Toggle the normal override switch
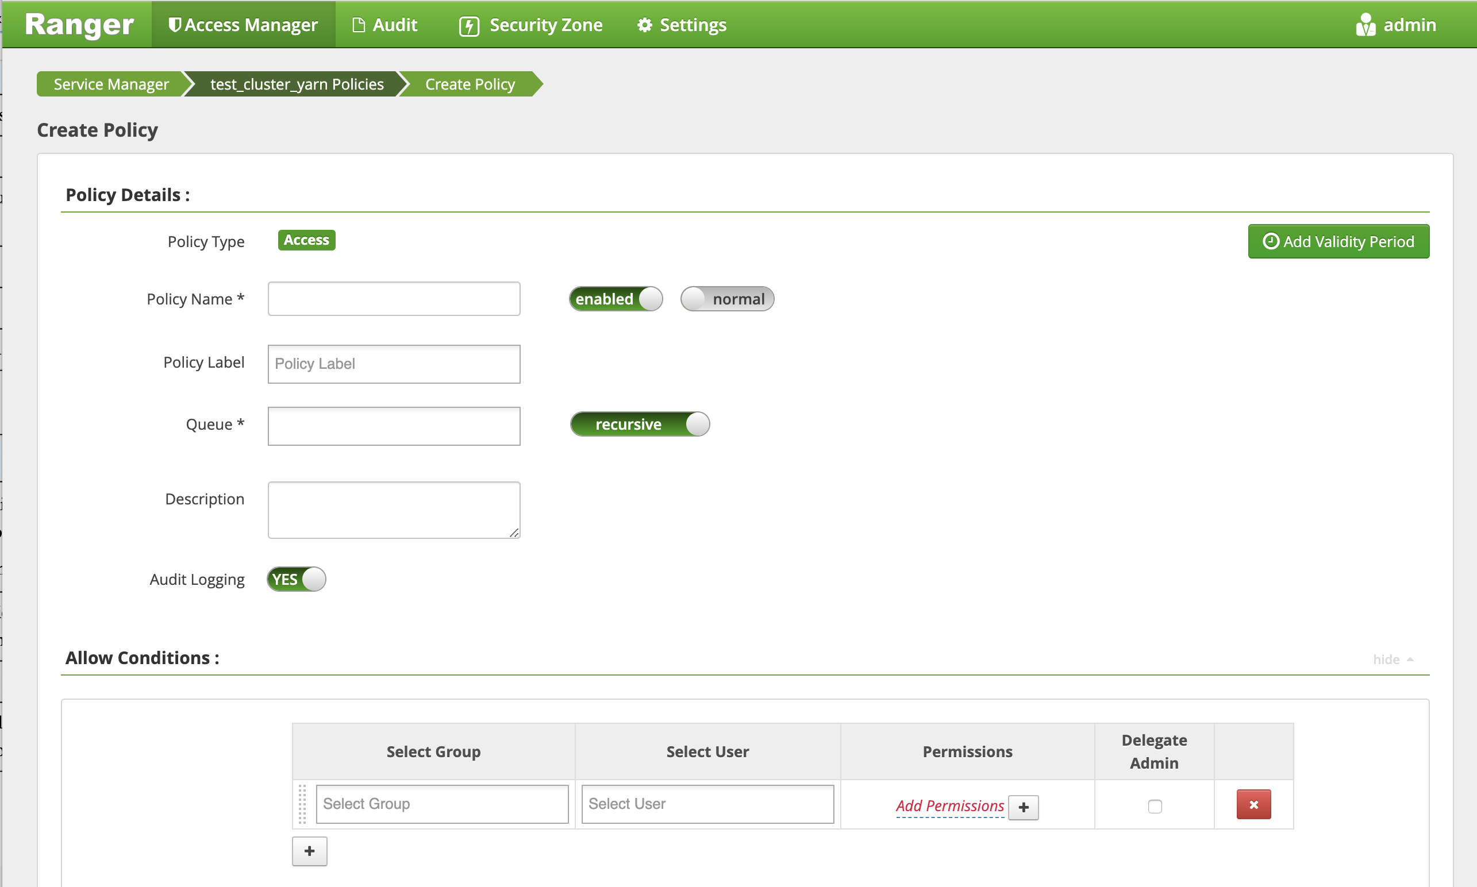This screenshot has width=1477, height=887. click(727, 299)
